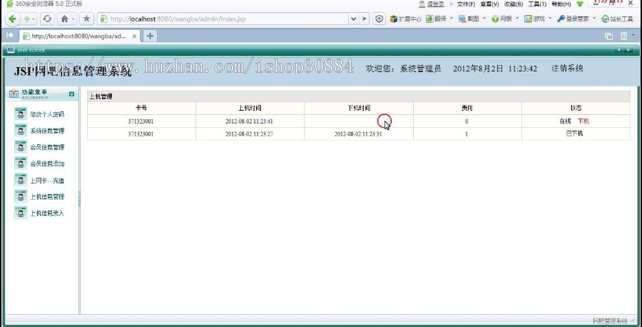The height and width of the screenshot is (327, 642).
Task: Open the 收藏(B) menu
Action: coord(514,4)
